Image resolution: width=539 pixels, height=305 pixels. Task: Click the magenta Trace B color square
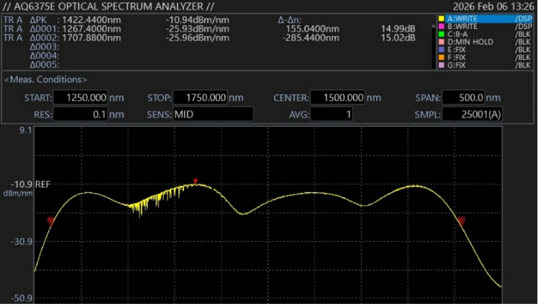[441, 26]
